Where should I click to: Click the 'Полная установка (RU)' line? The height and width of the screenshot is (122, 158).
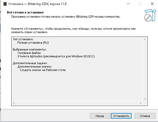[33, 43]
